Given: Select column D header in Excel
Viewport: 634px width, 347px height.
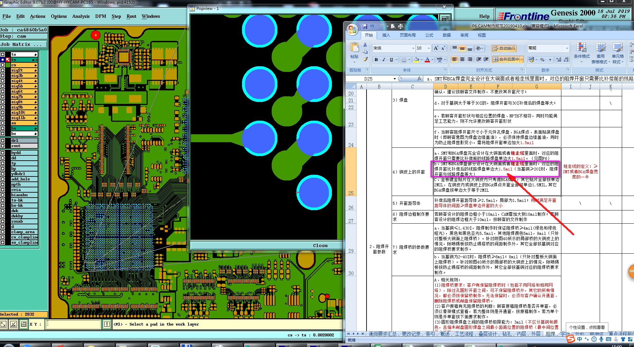Looking at the screenshot, I should [445, 87].
